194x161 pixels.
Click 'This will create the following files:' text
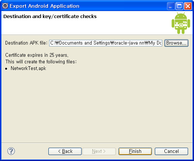(x=41, y=62)
